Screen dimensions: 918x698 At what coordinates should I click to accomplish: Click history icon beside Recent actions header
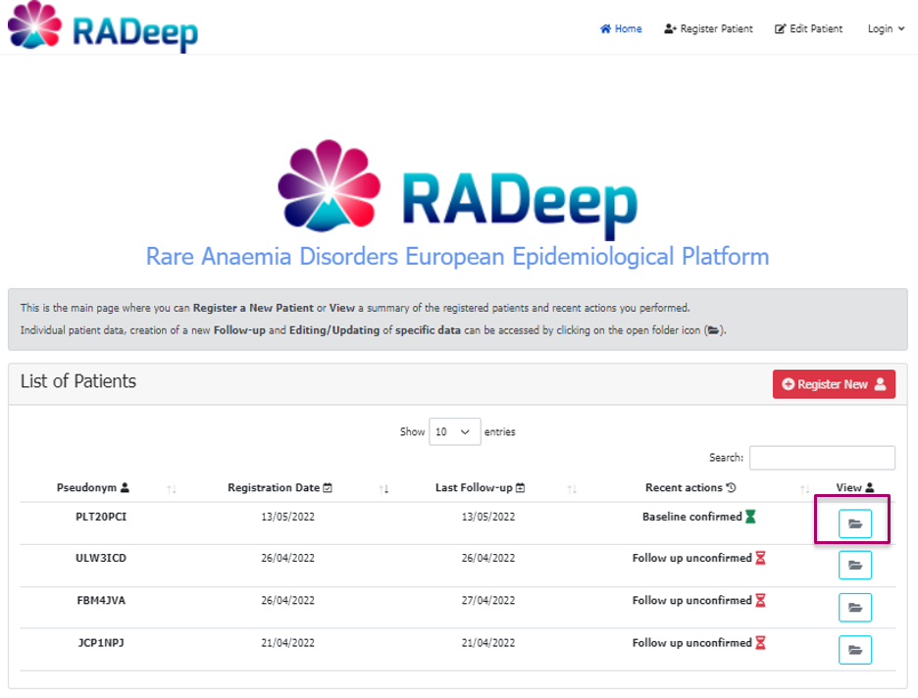tap(732, 487)
